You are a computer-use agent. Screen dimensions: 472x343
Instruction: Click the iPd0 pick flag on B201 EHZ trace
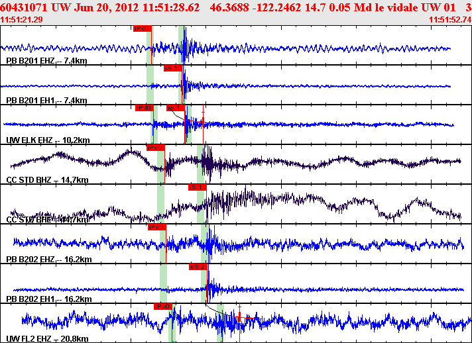click(143, 28)
